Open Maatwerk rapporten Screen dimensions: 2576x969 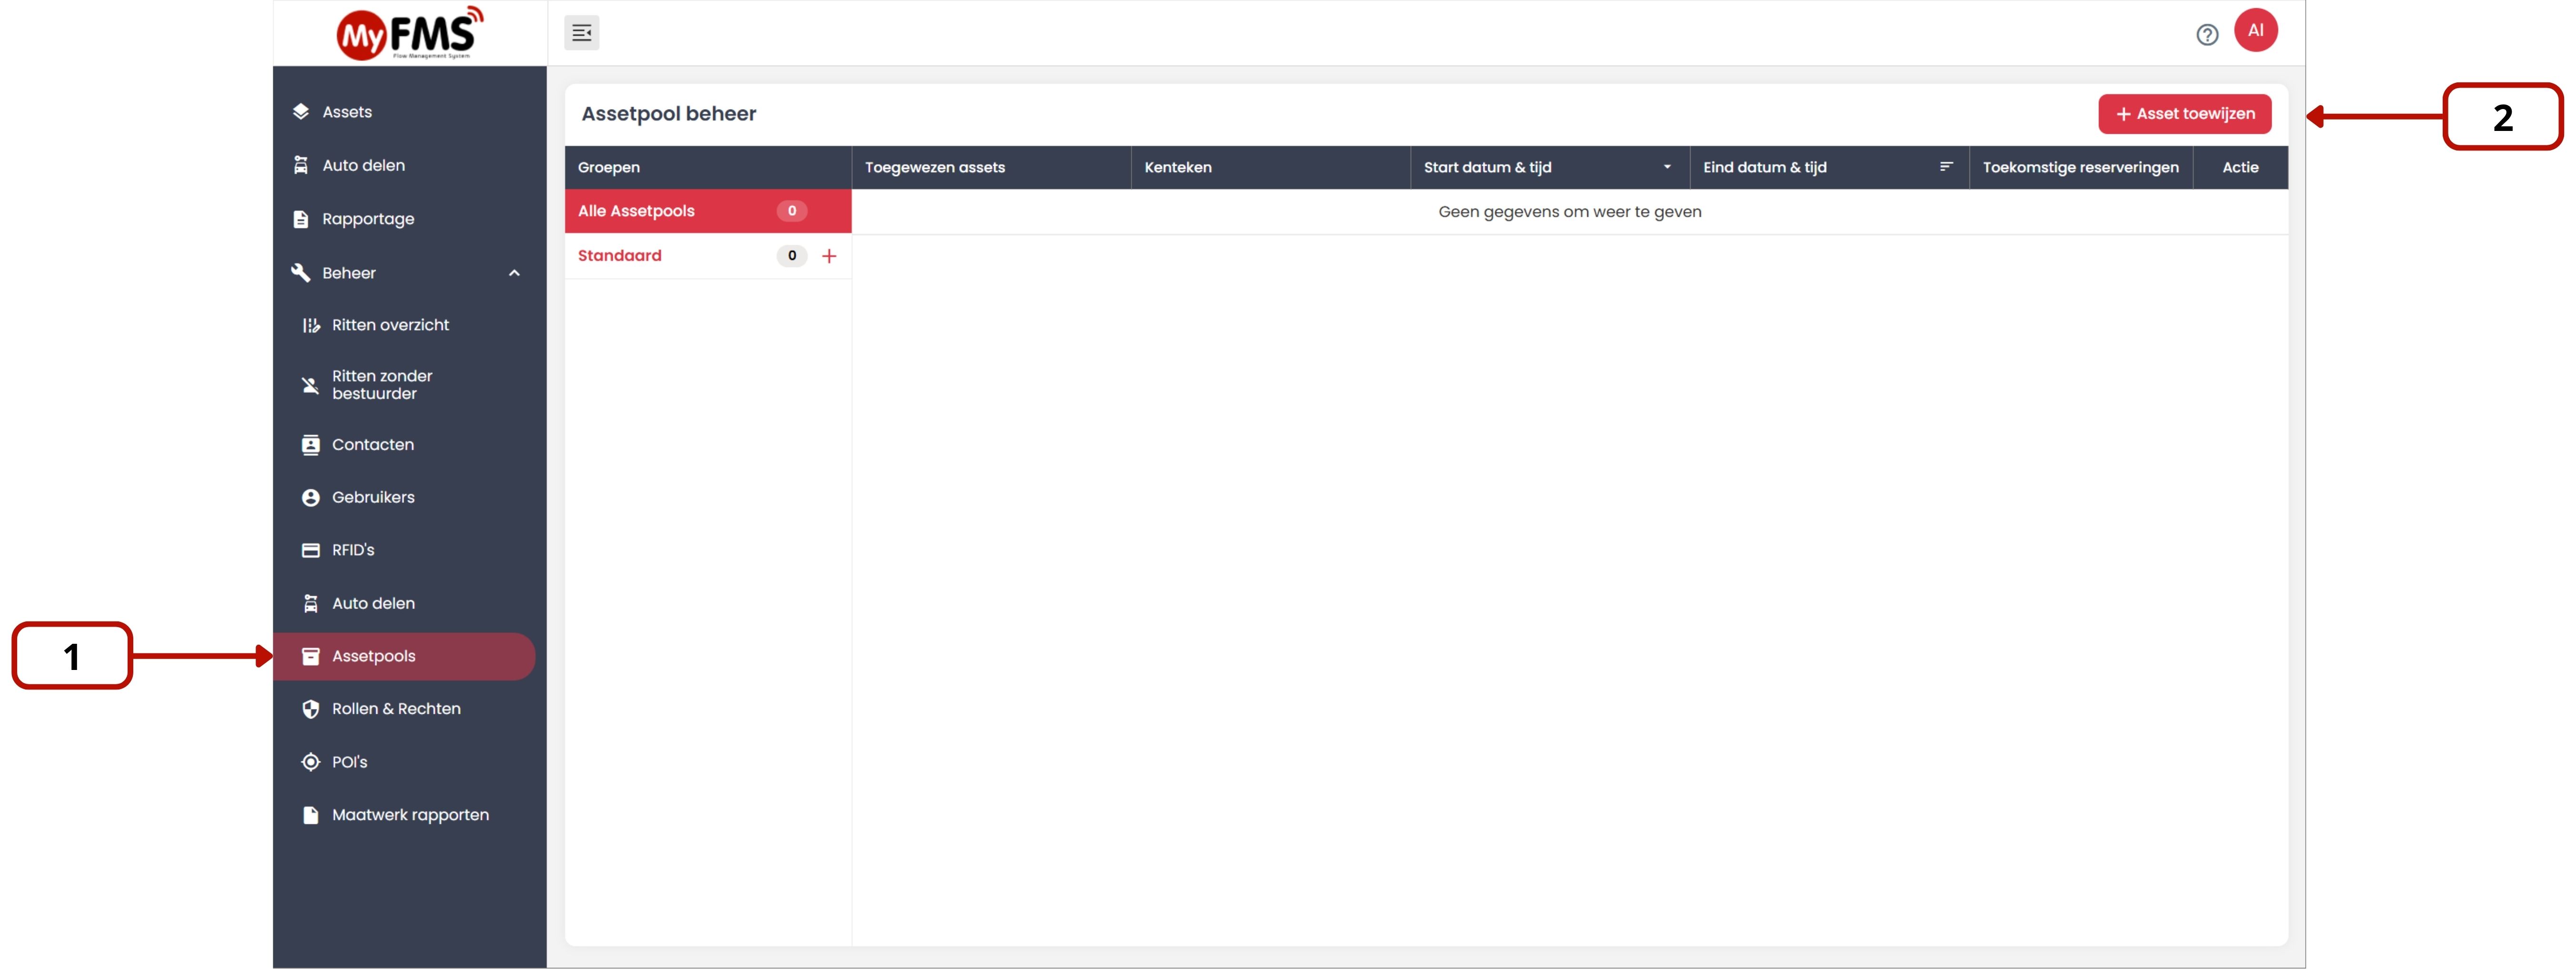point(409,815)
